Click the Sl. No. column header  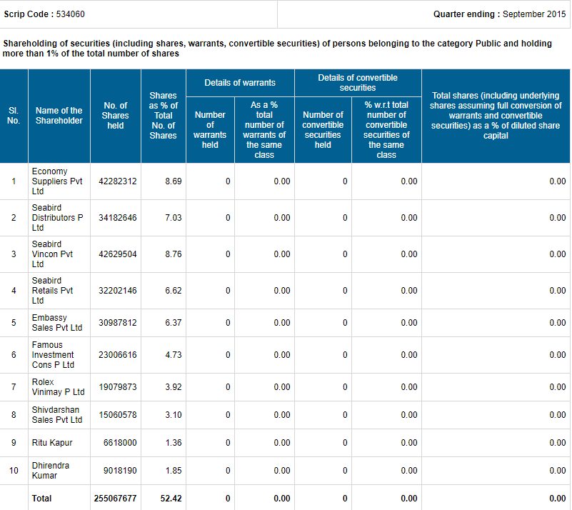click(x=14, y=116)
